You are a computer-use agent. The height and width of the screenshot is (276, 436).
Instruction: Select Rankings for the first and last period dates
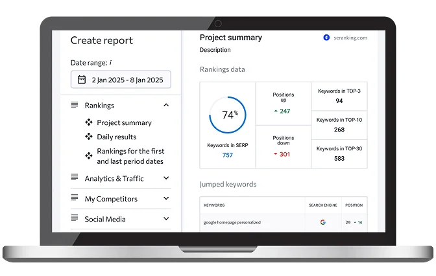(130, 156)
